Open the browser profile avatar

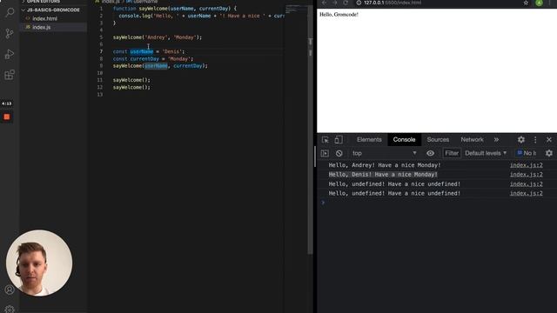539,3
